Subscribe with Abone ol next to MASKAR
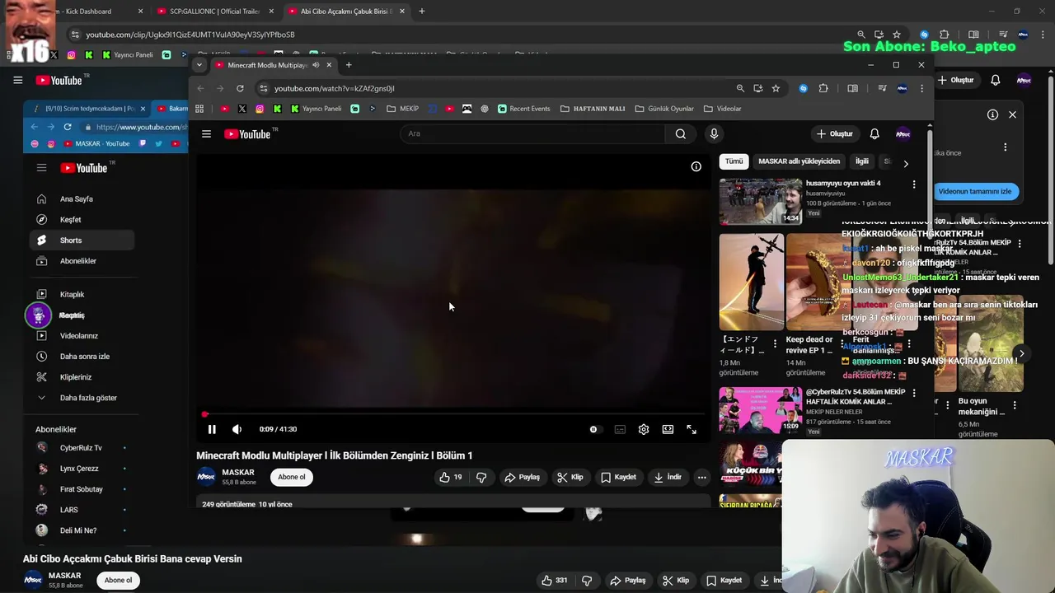Screen dimensions: 1055x593 (291, 477)
